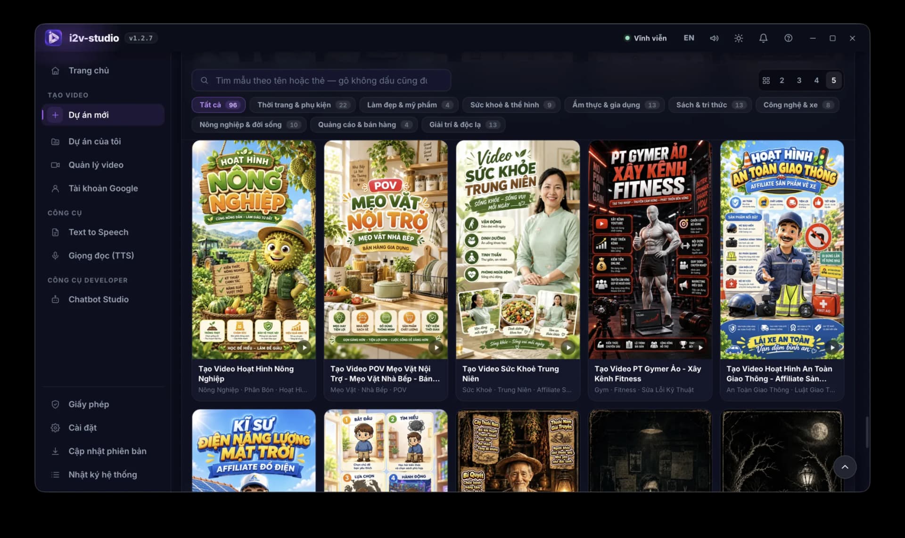Click the grid layout icon beside column numbers
The height and width of the screenshot is (538, 905).
766,80
